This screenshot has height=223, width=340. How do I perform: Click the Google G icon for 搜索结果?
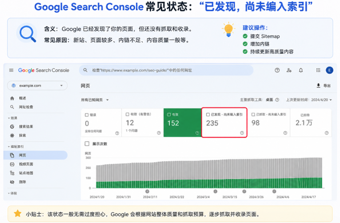point(12,127)
